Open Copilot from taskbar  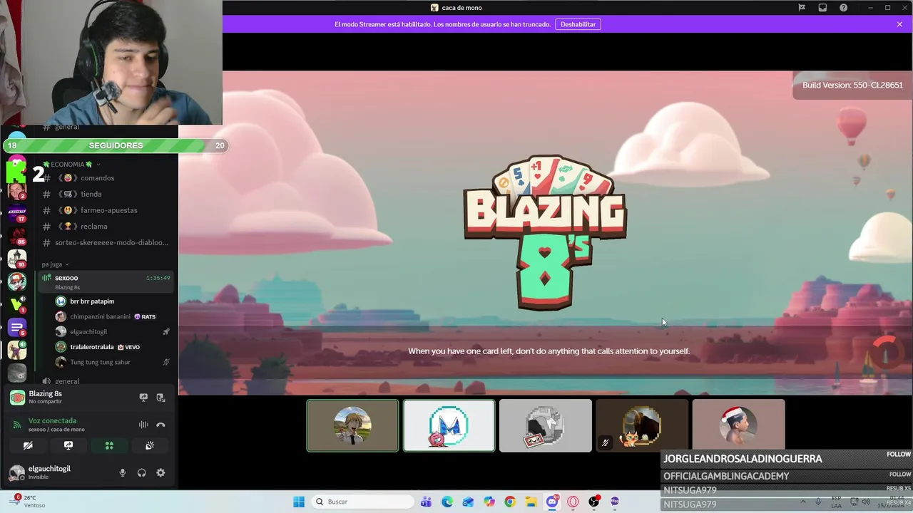(489, 502)
